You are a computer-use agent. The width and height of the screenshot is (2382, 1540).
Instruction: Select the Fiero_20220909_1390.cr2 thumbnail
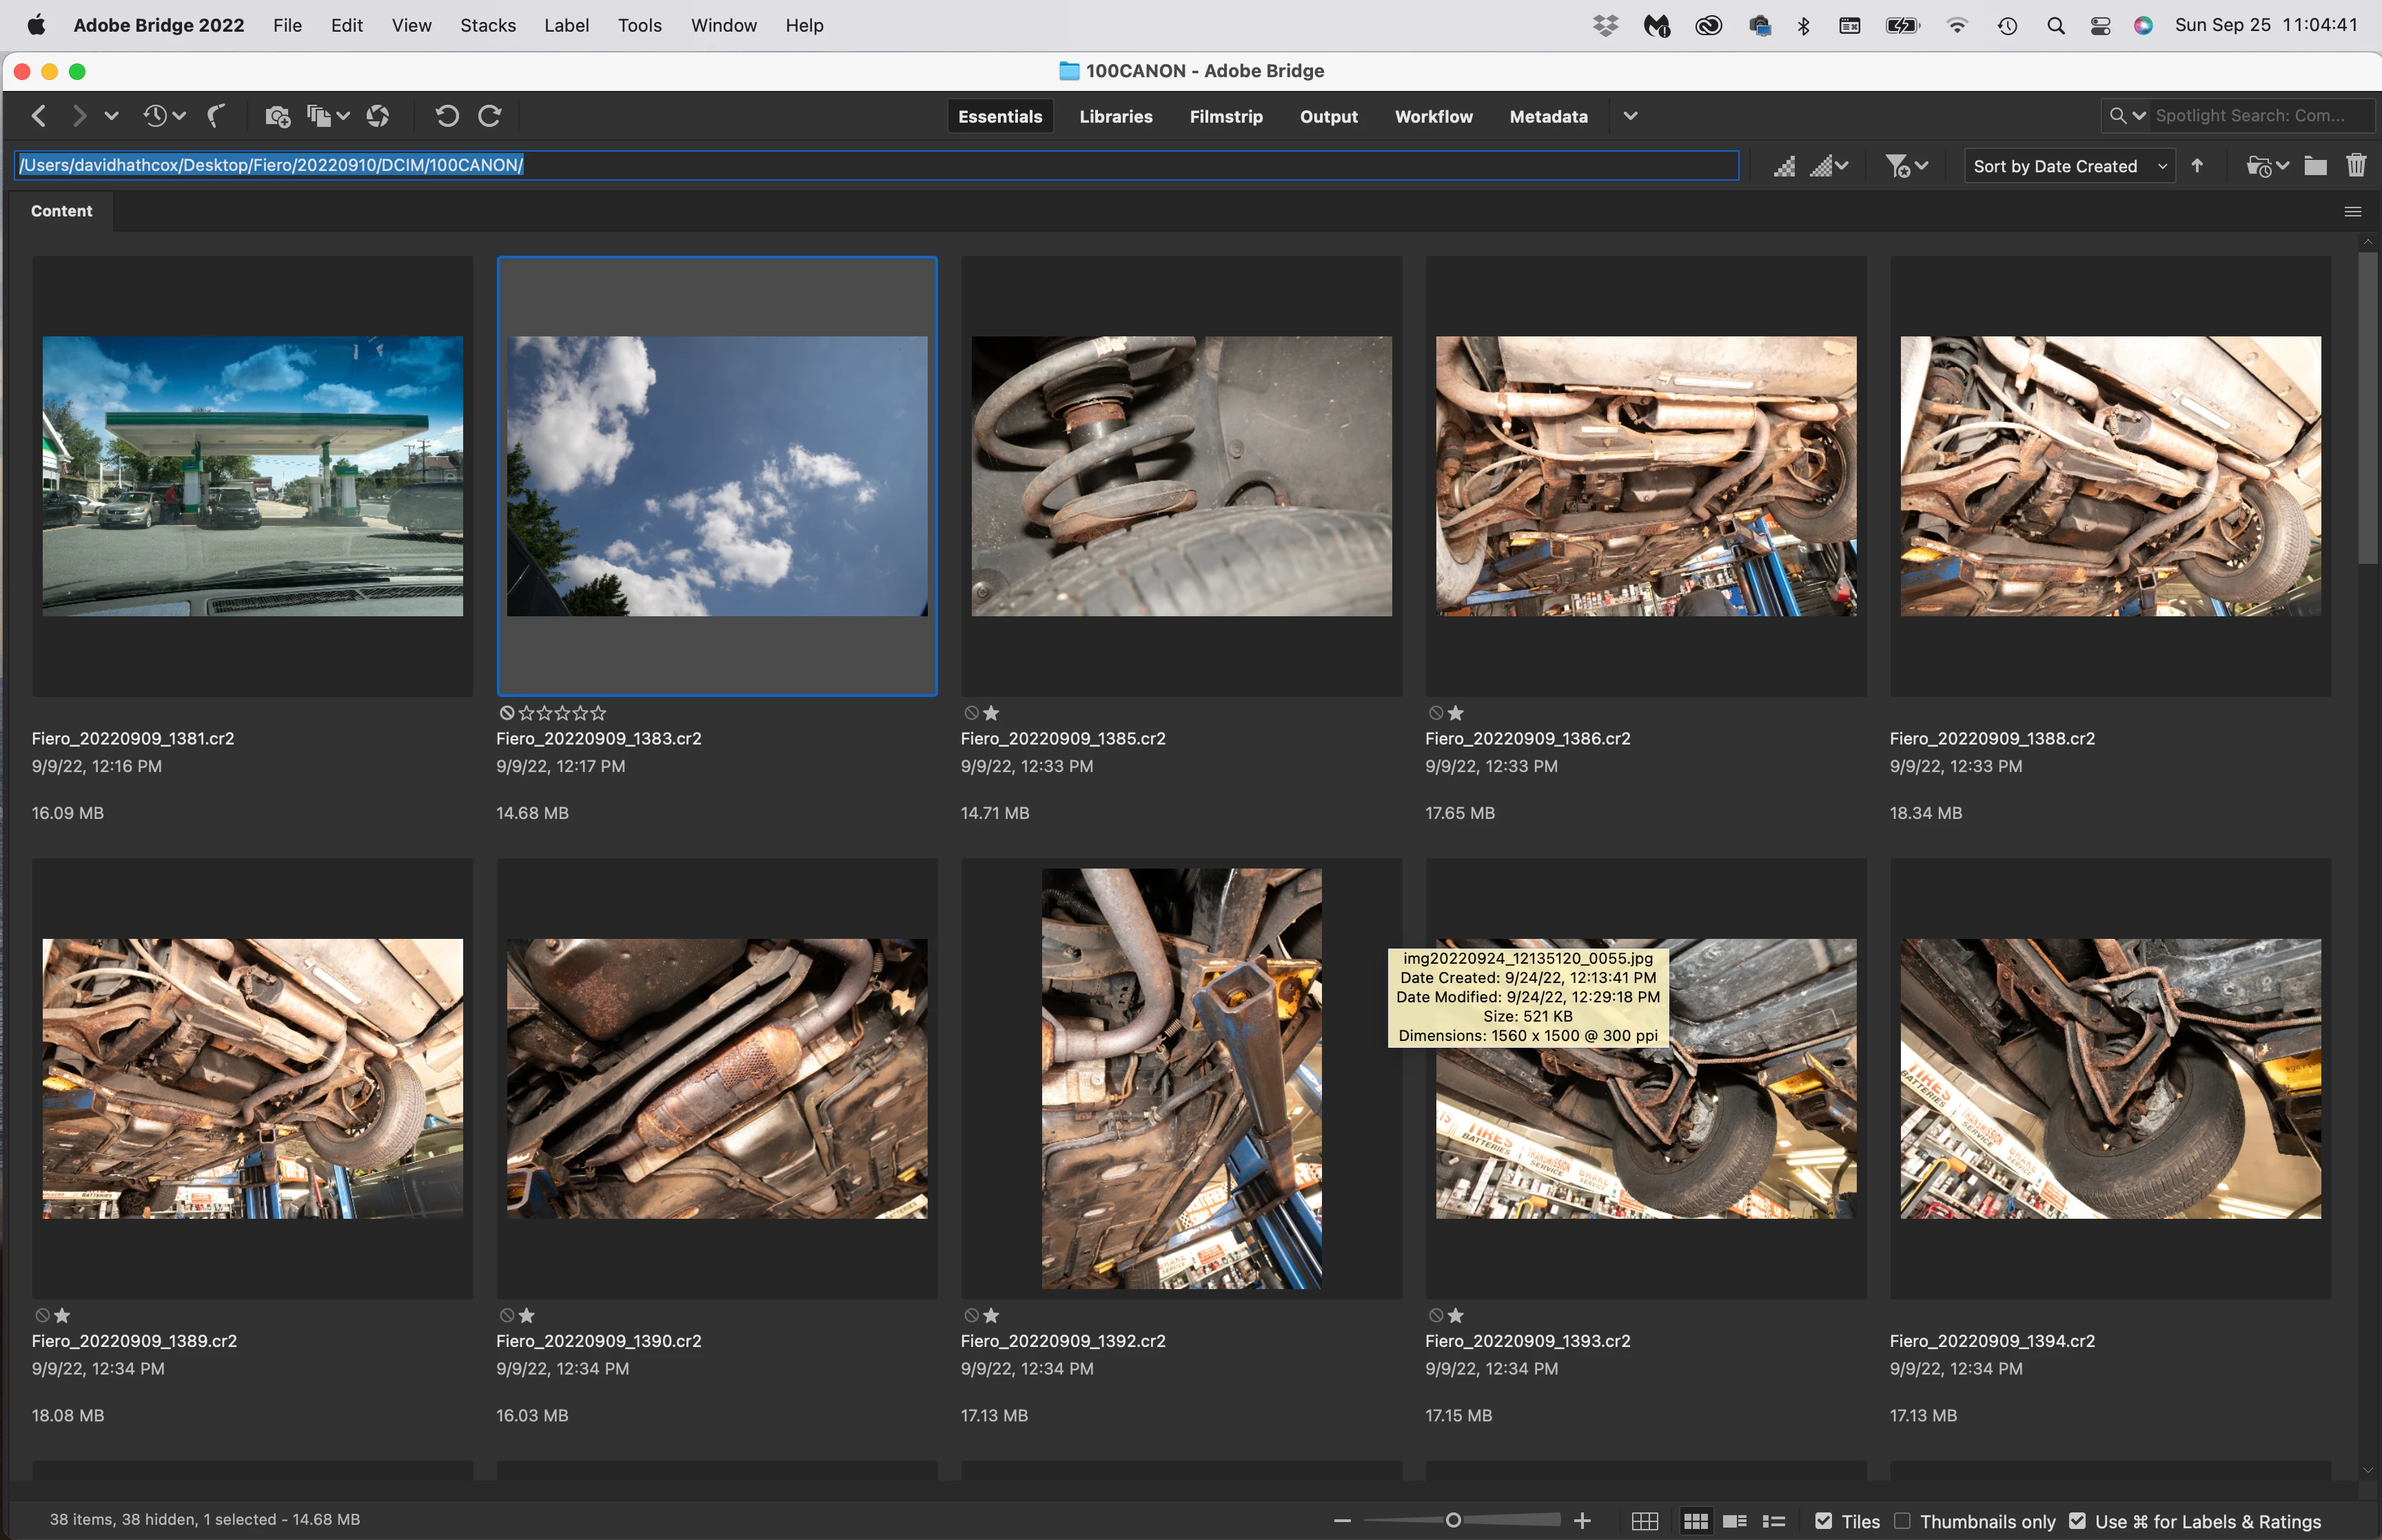pyautogui.click(x=717, y=1078)
